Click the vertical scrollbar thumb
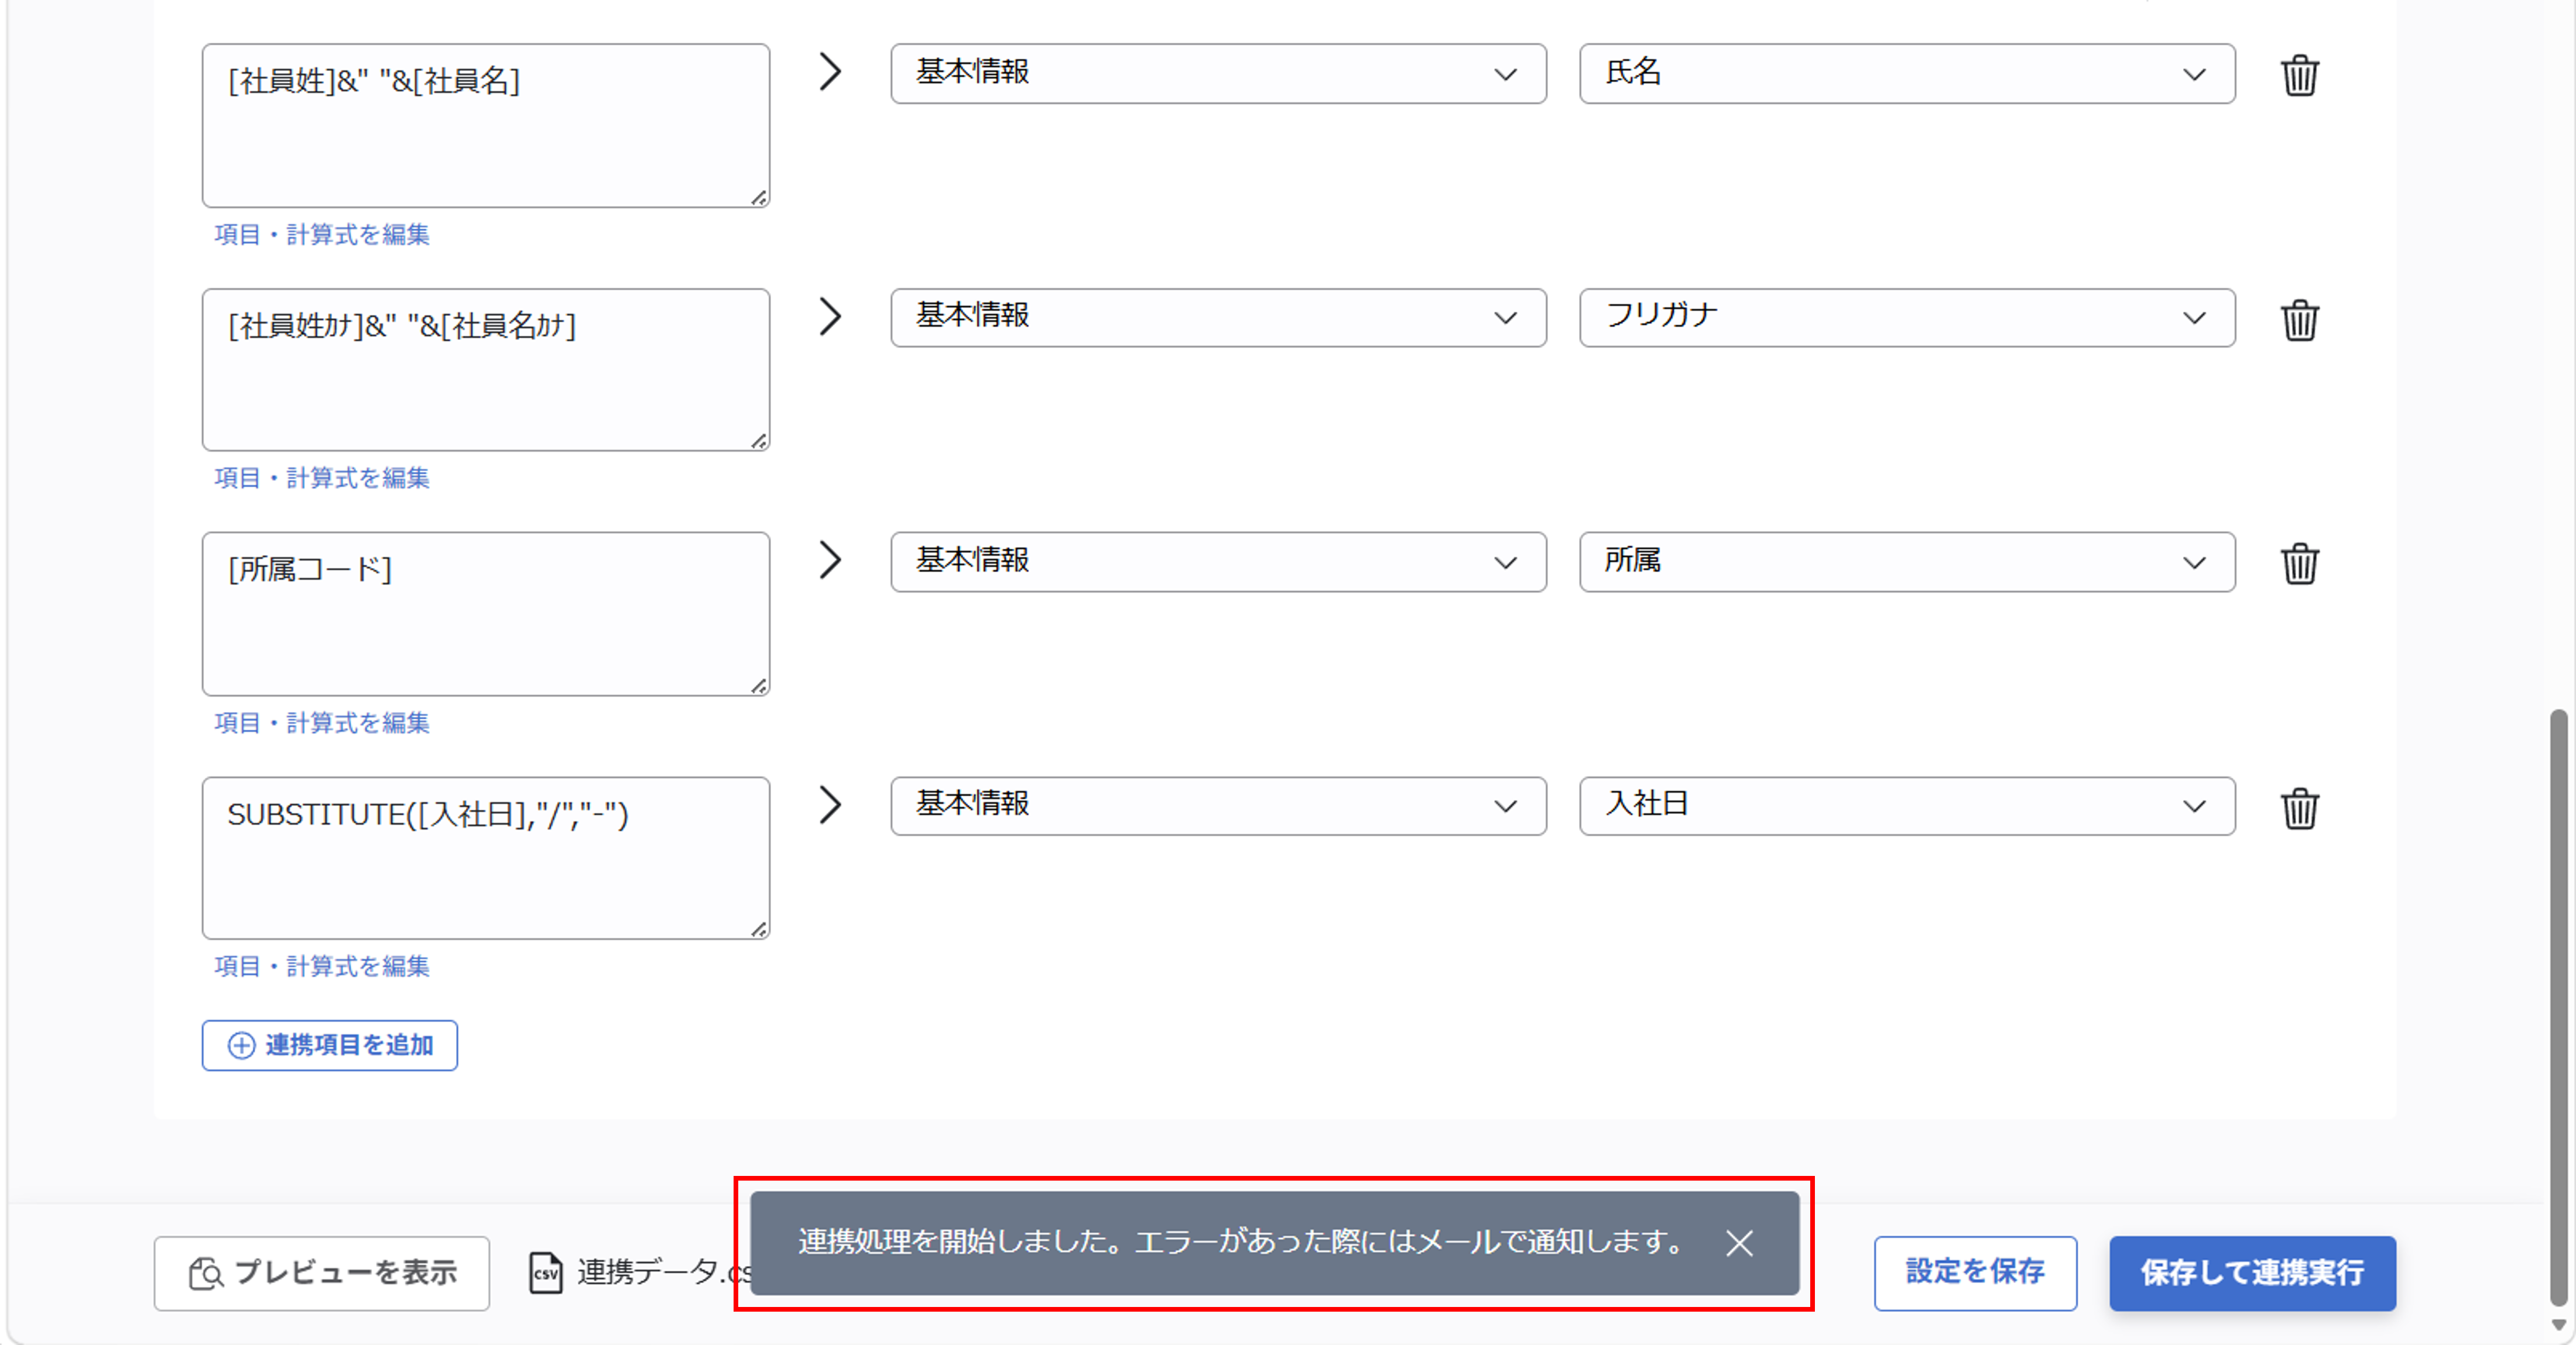The image size is (2576, 1345). [x=2558, y=1007]
